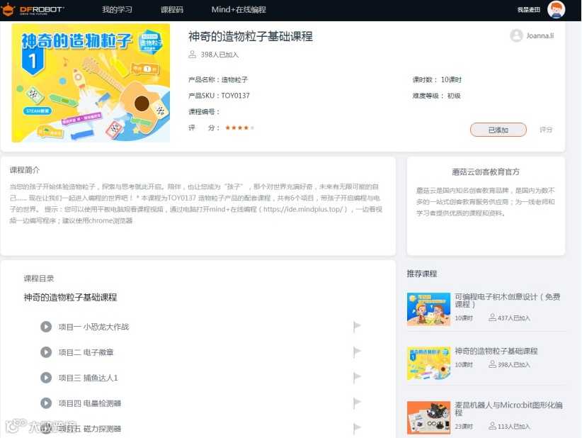Open recommended thumbnail 神奇的造物粒子基础课程
The image size is (582, 438).
pos(428,364)
